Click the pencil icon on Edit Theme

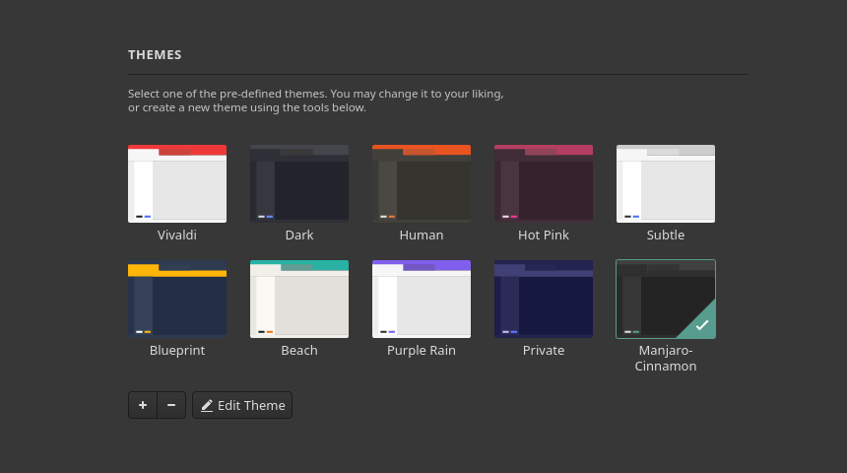tap(207, 405)
